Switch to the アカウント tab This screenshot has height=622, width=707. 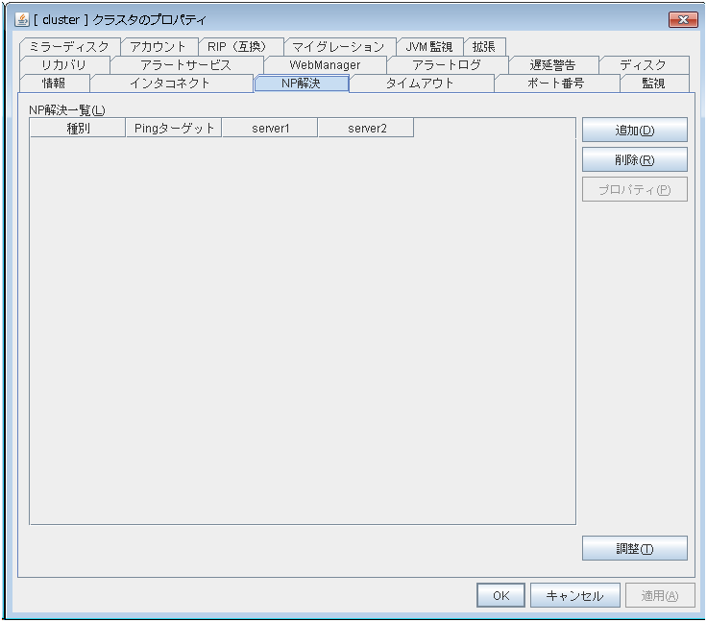(158, 47)
